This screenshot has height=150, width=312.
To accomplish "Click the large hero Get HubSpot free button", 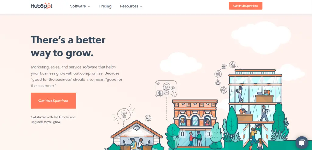I will 53,101.
